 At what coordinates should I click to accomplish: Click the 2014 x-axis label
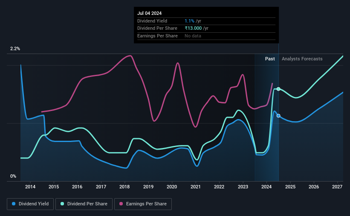click(x=30, y=187)
